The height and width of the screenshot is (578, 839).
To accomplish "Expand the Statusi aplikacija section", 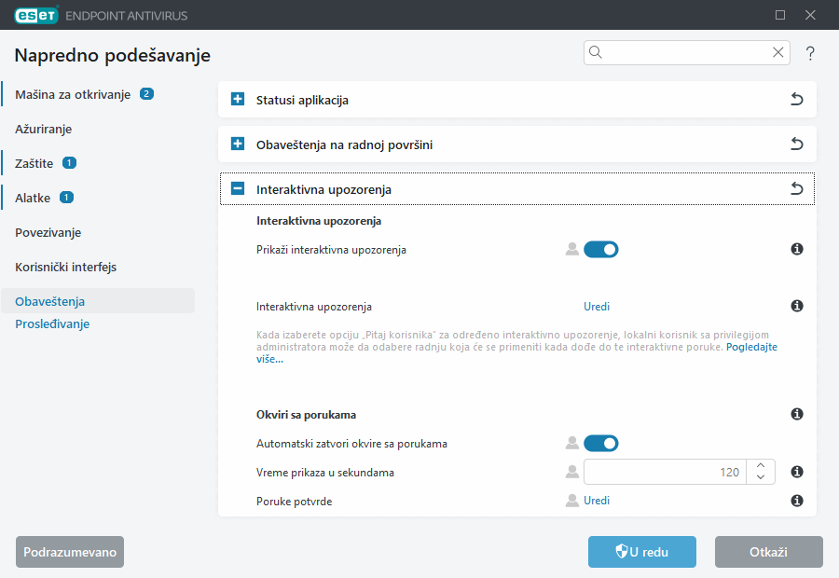I will tap(238, 99).
